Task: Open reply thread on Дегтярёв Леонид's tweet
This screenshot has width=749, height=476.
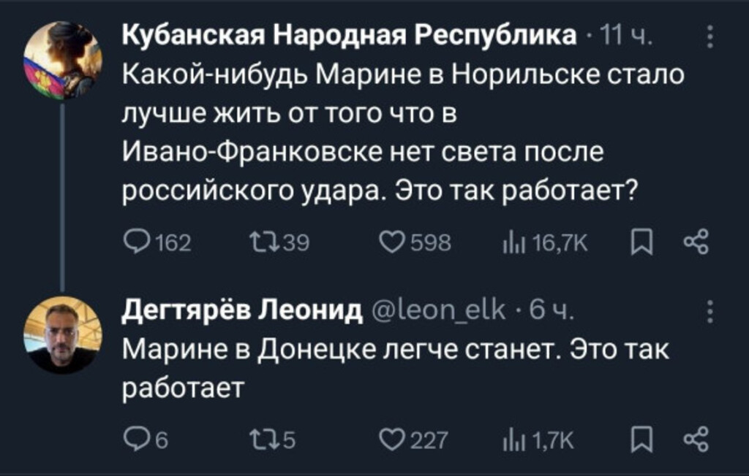Action: point(137,439)
